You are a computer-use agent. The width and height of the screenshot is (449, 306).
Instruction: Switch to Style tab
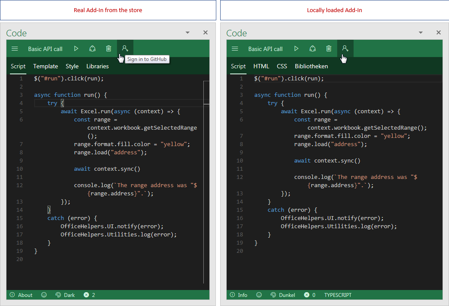[72, 66]
